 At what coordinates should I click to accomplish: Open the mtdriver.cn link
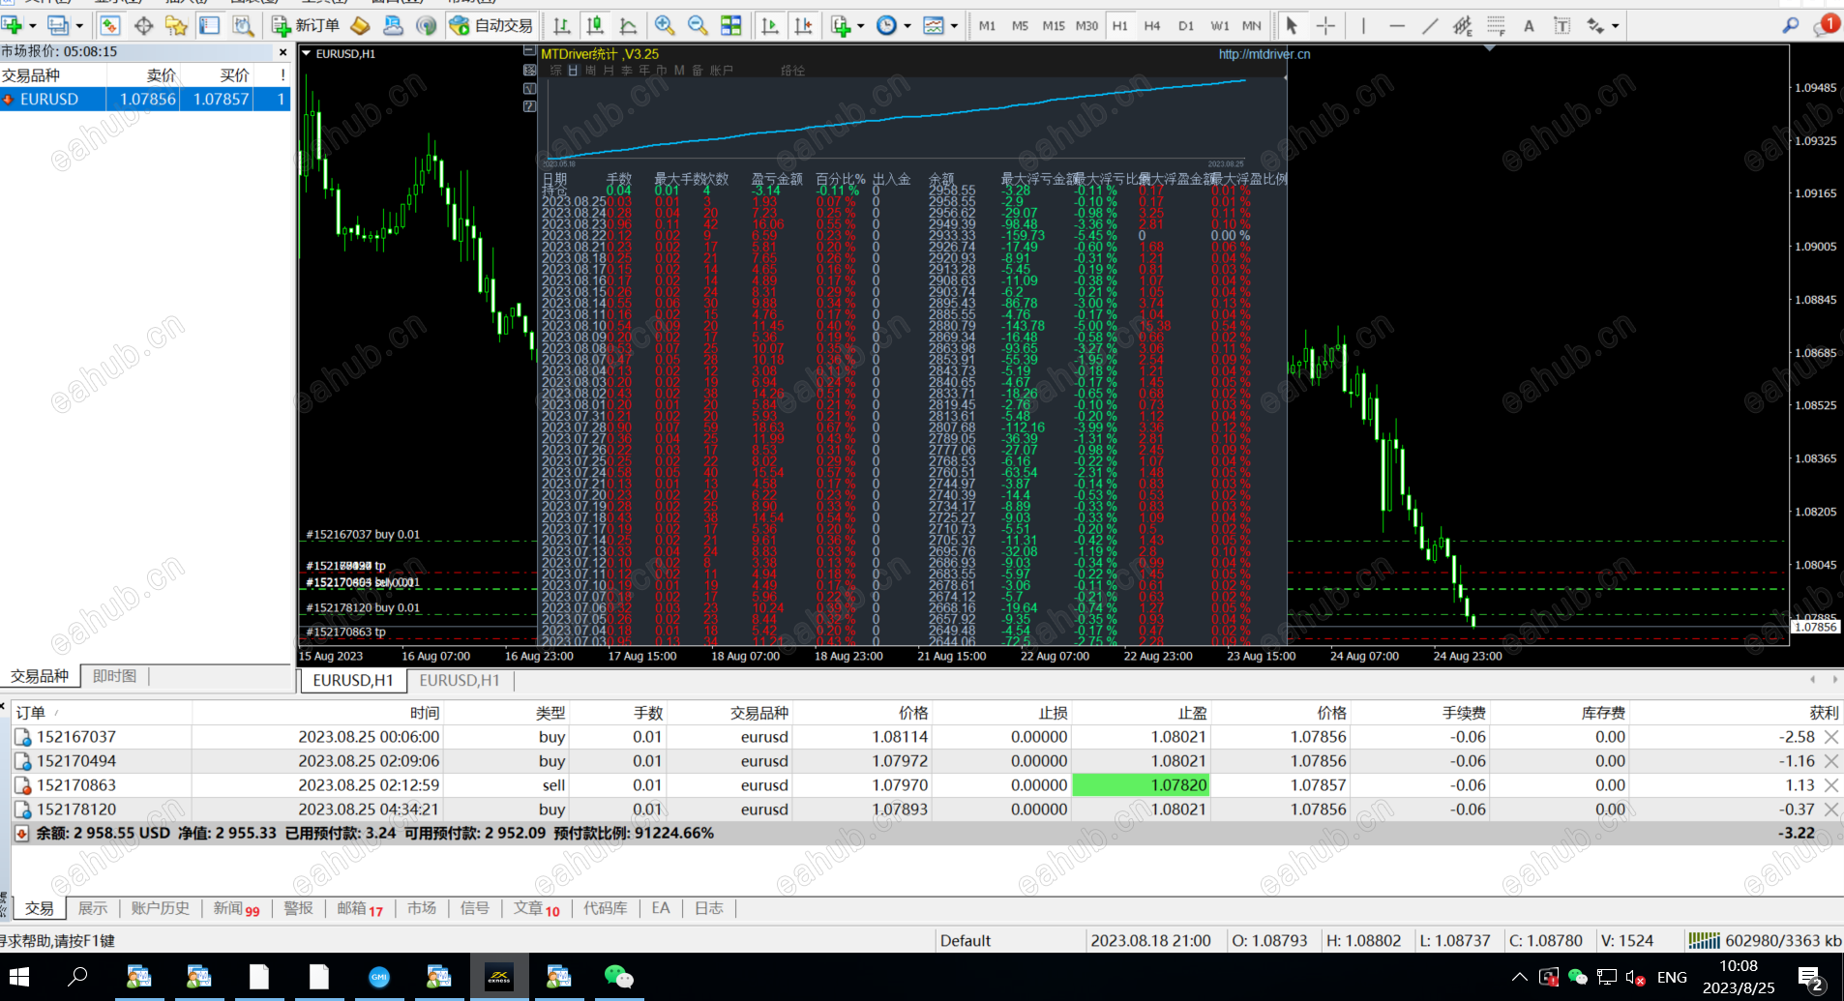pos(1264,54)
